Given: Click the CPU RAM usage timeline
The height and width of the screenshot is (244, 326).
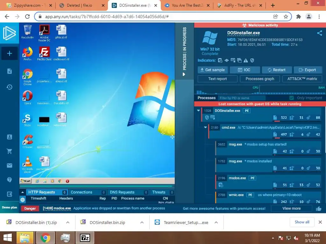Looking at the screenshot, I should pyautogui.click(x=260, y=90).
